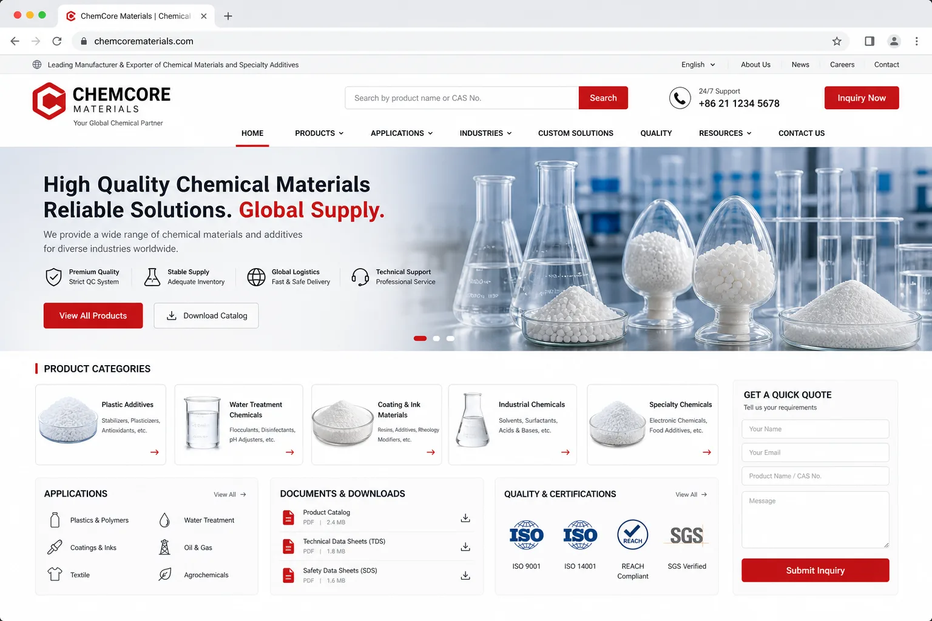Image resolution: width=932 pixels, height=621 pixels.
Task: Expand the Products navigation menu
Action: coord(319,133)
